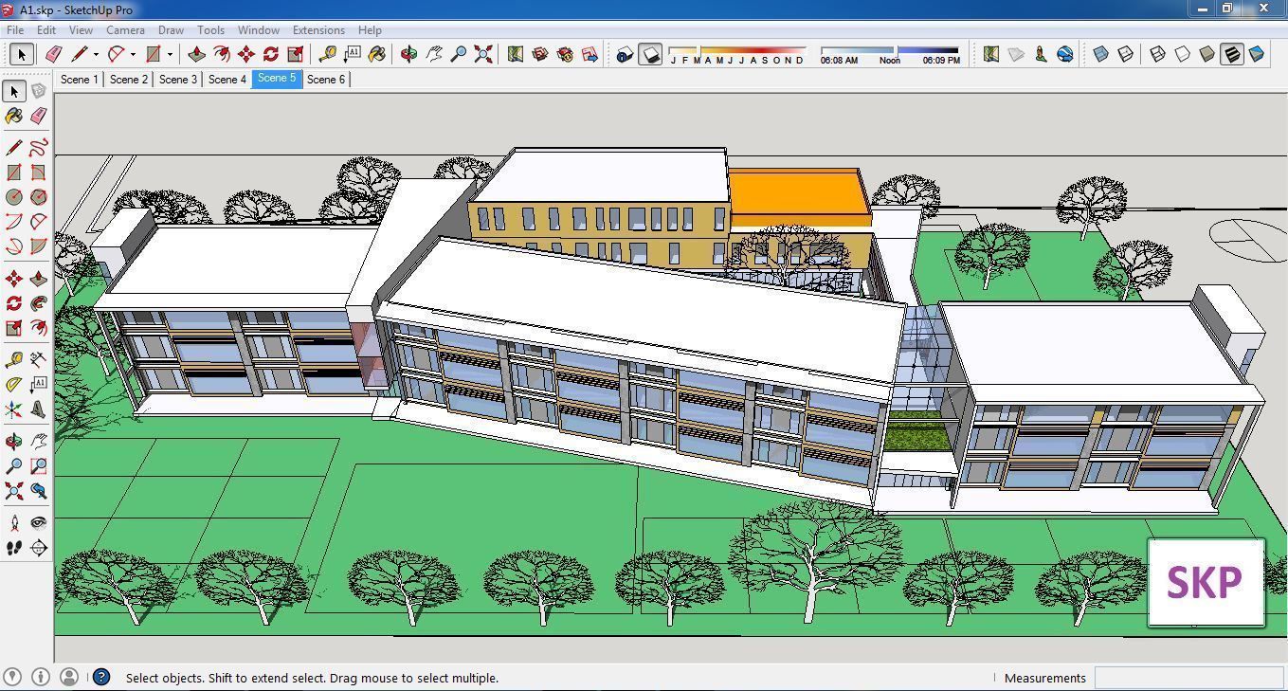Select the Pie arc tool
The image size is (1288, 691).
[x=39, y=247]
